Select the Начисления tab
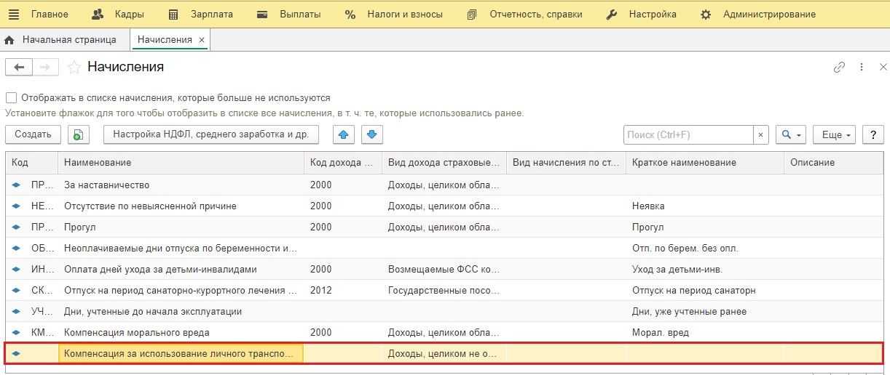The height and width of the screenshot is (375, 890). click(165, 40)
